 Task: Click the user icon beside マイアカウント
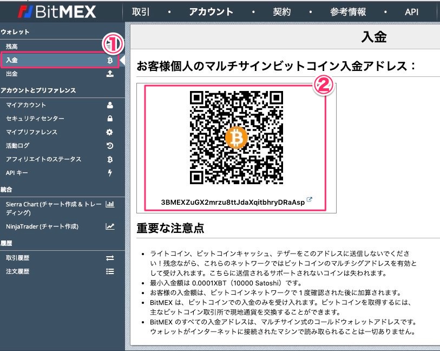pyautogui.click(x=110, y=105)
